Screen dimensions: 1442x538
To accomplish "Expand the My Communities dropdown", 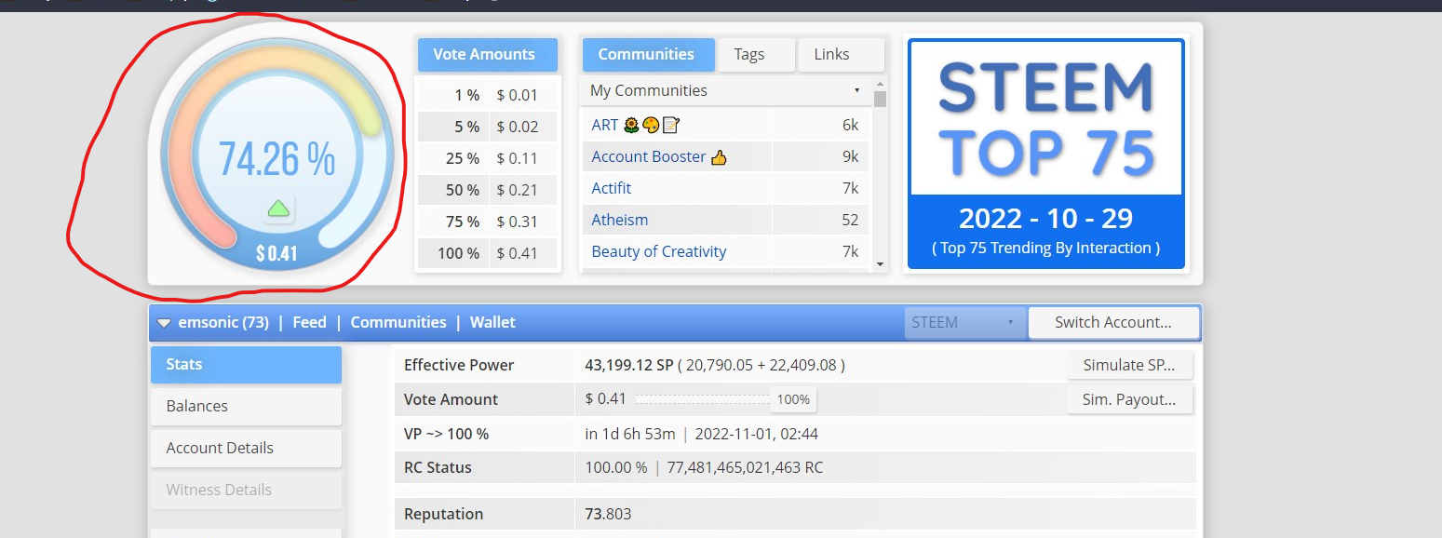I will (725, 90).
